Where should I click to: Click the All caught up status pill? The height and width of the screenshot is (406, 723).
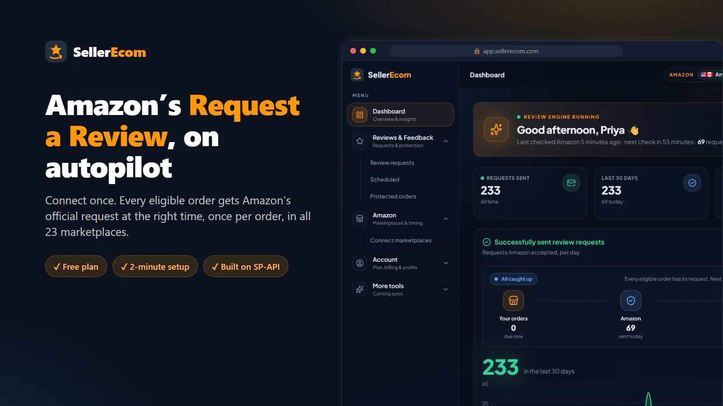513,279
